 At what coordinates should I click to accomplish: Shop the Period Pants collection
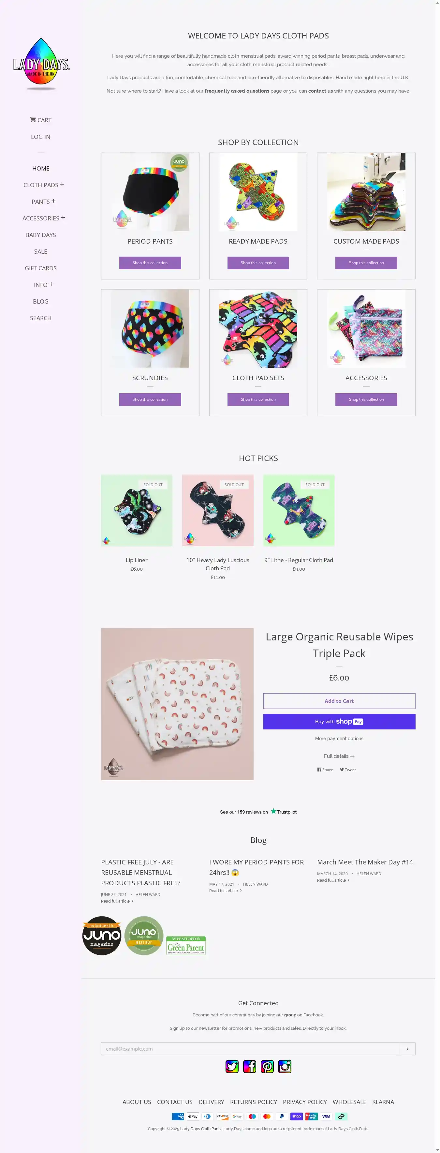coord(150,263)
